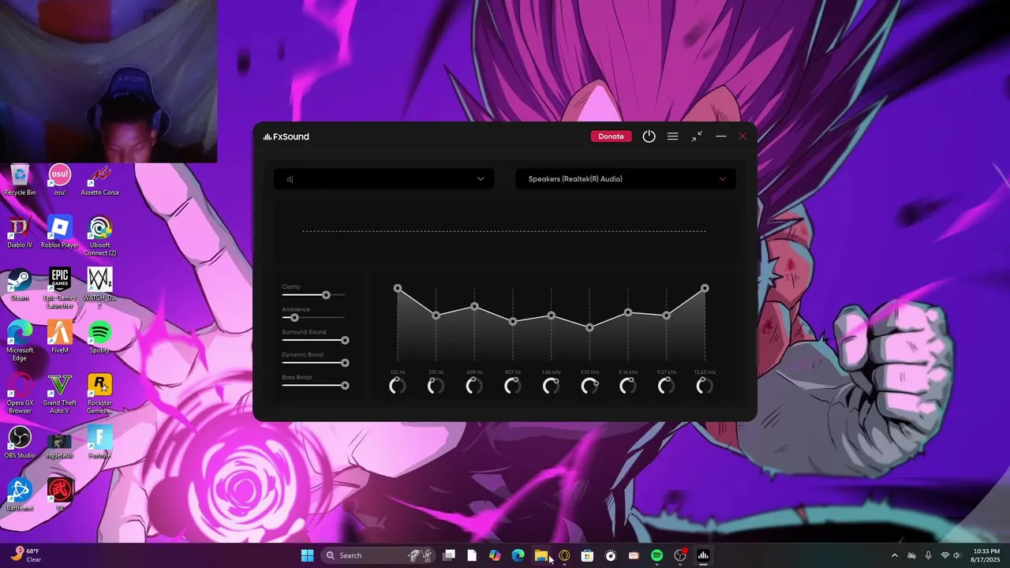The image size is (1010, 568).
Task: Select the Rockstar Games desktop shortcut
Action: pos(99,394)
